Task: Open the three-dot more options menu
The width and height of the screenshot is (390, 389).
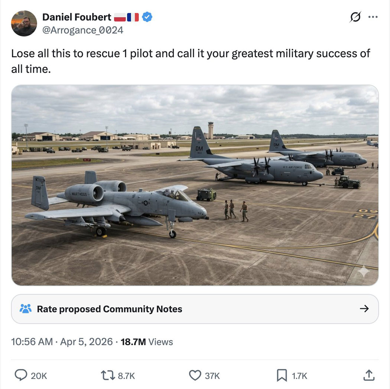Action: [x=373, y=17]
